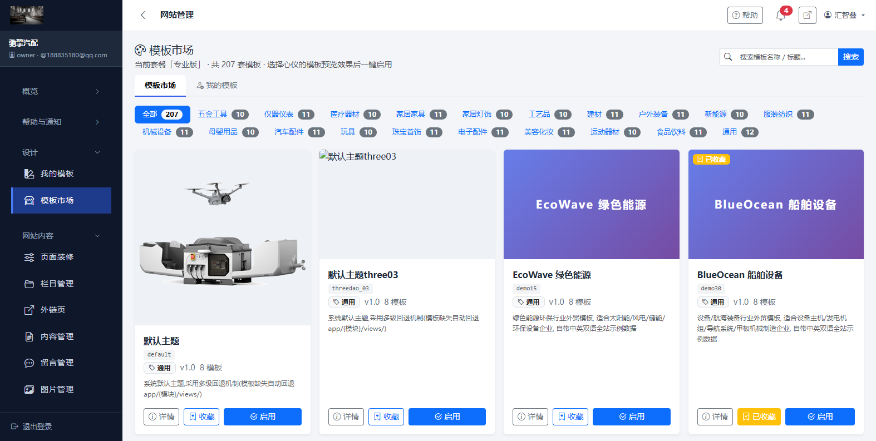Focus the template search input field

pos(786,57)
